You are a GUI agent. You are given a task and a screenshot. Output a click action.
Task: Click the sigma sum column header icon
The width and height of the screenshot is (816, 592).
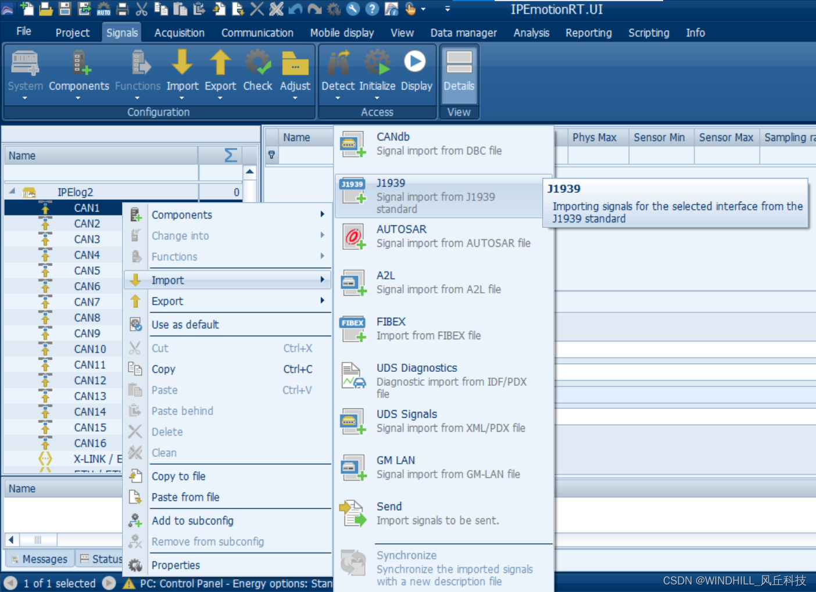click(x=230, y=155)
